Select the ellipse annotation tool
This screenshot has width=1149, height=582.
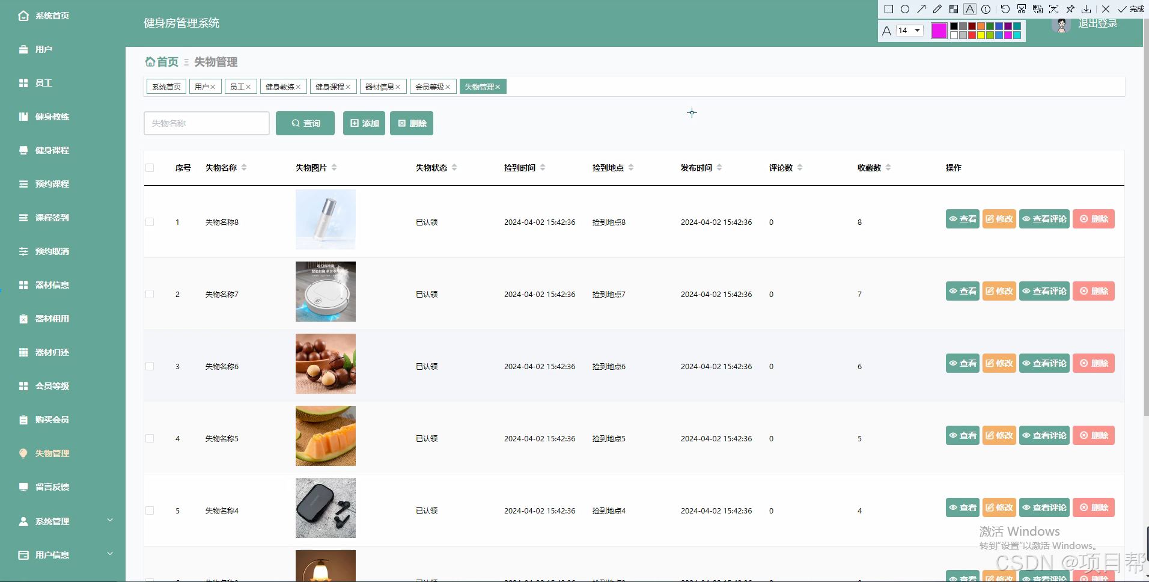[905, 9]
